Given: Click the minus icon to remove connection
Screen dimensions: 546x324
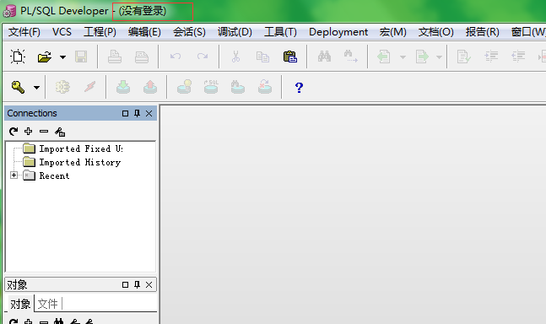Looking at the screenshot, I should [x=44, y=131].
